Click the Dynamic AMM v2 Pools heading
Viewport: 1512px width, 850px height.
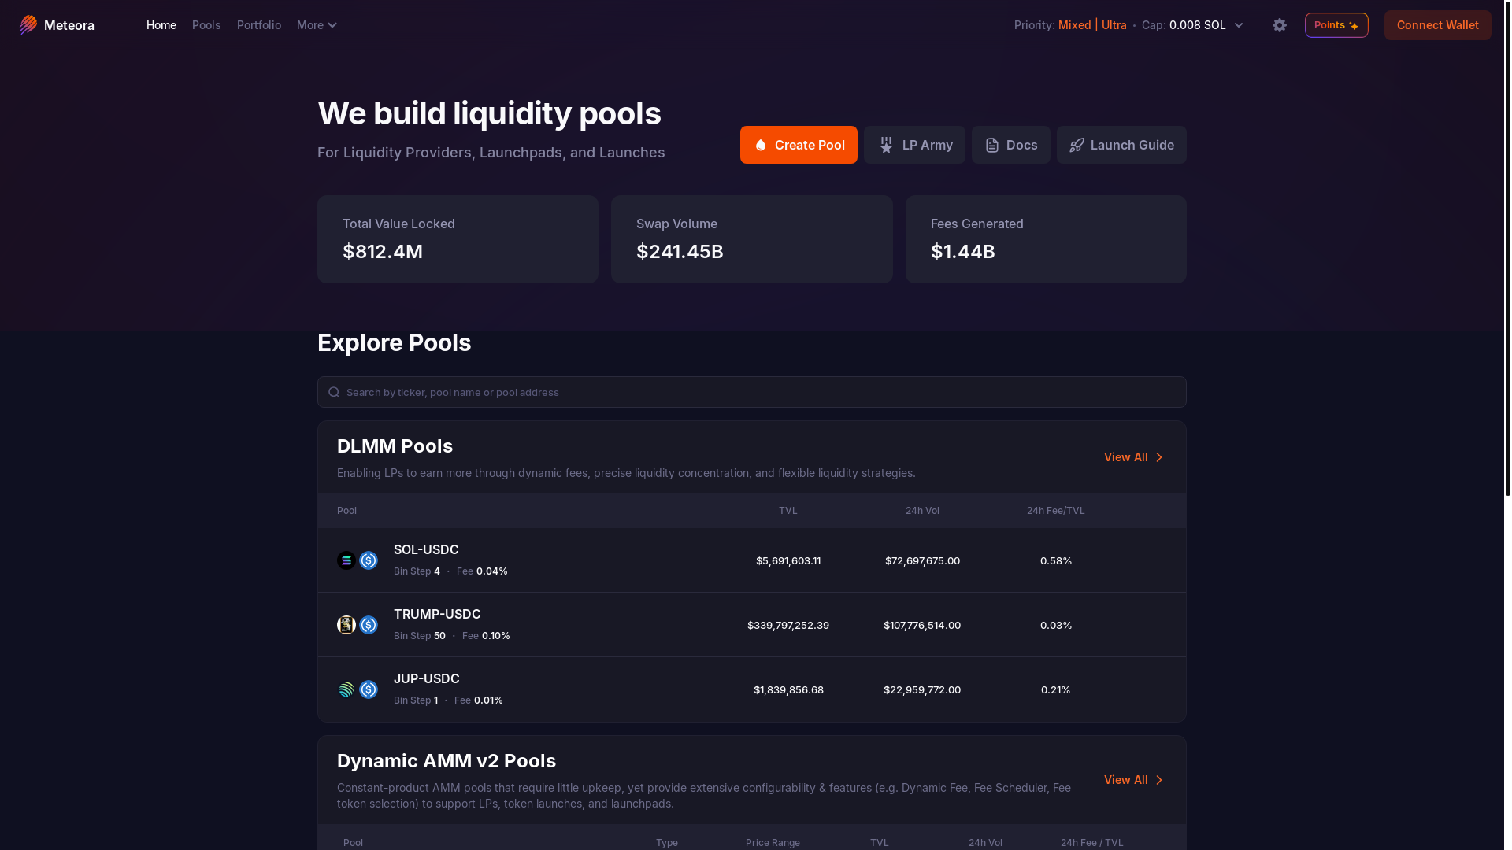447,761
